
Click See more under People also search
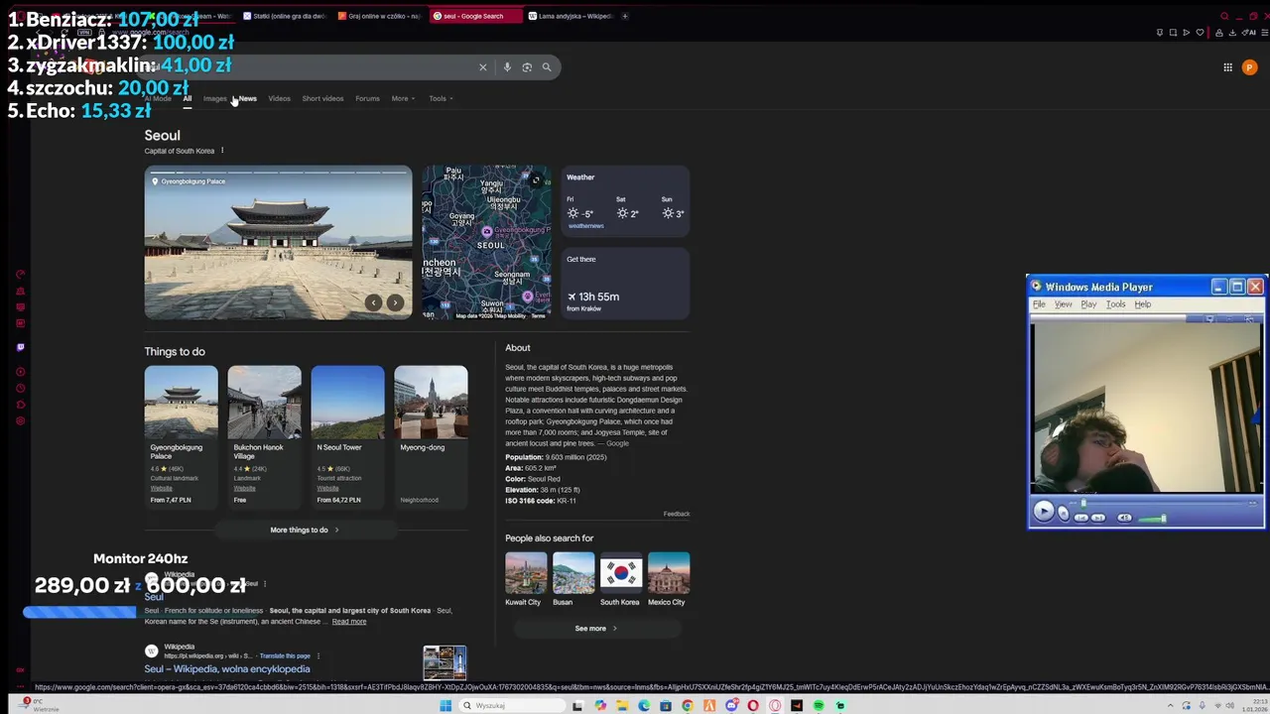point(595,628)
